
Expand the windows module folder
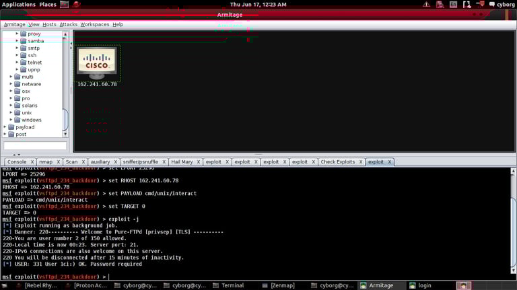click(x=11, y=120)
